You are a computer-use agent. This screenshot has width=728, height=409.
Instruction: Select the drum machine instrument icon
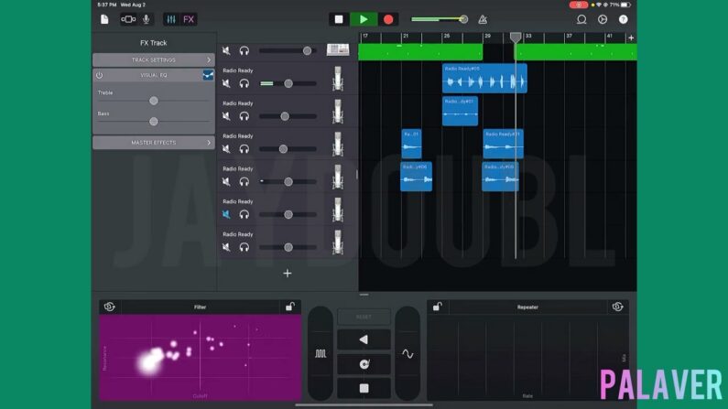[338, 50]
